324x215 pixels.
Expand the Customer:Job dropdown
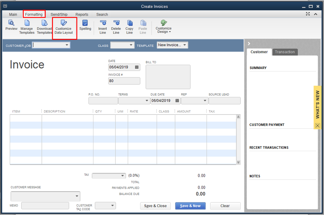(x=67, y=45)
